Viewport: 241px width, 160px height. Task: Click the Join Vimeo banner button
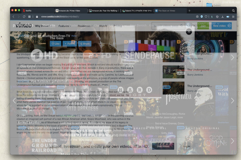[x=163, y=146]
